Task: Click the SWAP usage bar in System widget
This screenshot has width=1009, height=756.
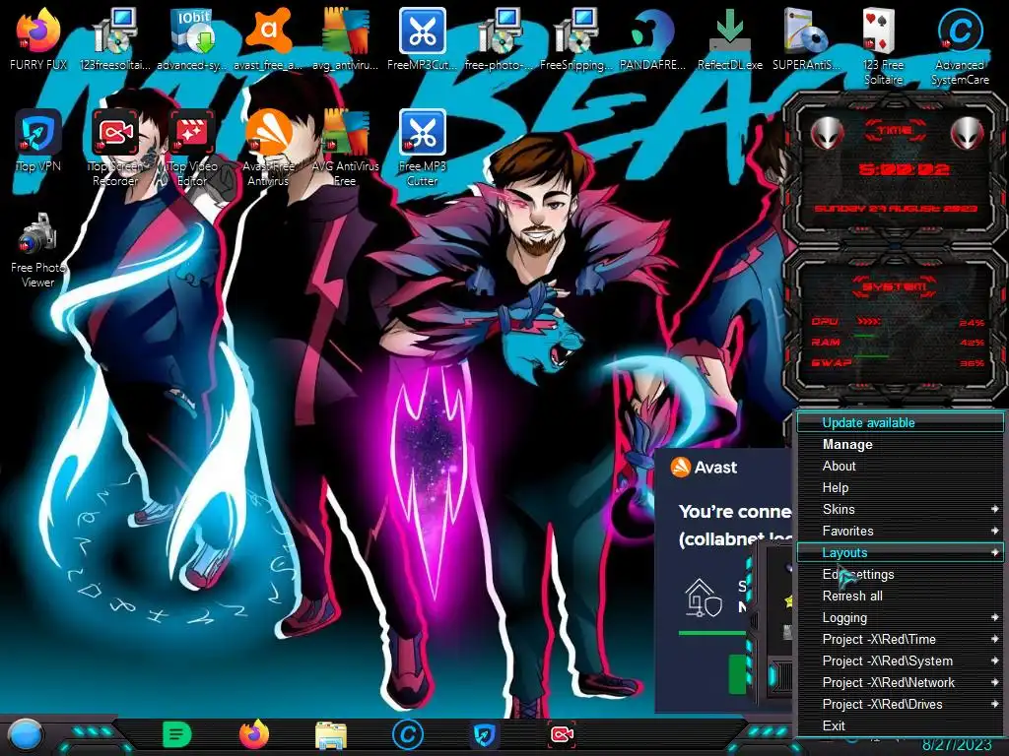Action: coord(872,356)
